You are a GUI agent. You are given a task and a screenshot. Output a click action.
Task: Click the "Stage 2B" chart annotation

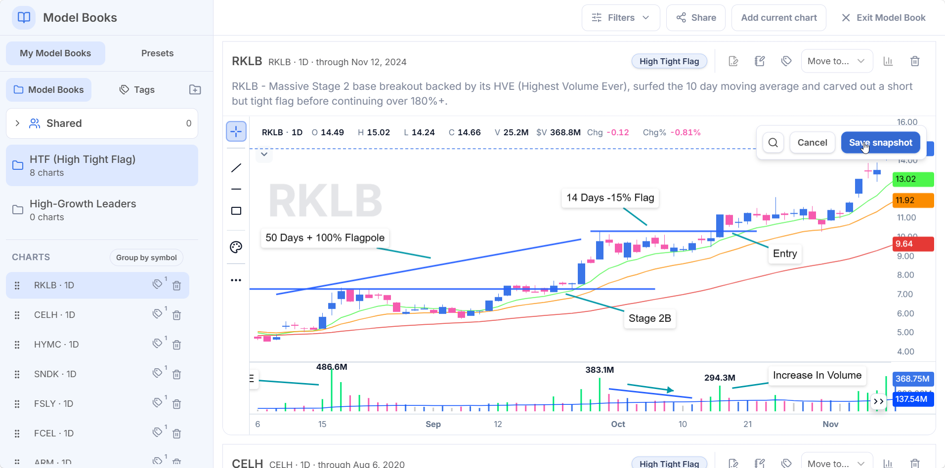650,318
